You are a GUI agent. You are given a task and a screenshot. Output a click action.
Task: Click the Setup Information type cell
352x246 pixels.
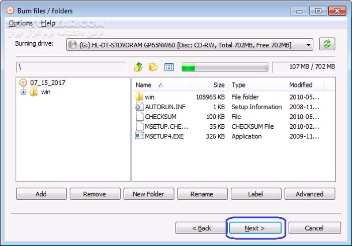point(256,107)
